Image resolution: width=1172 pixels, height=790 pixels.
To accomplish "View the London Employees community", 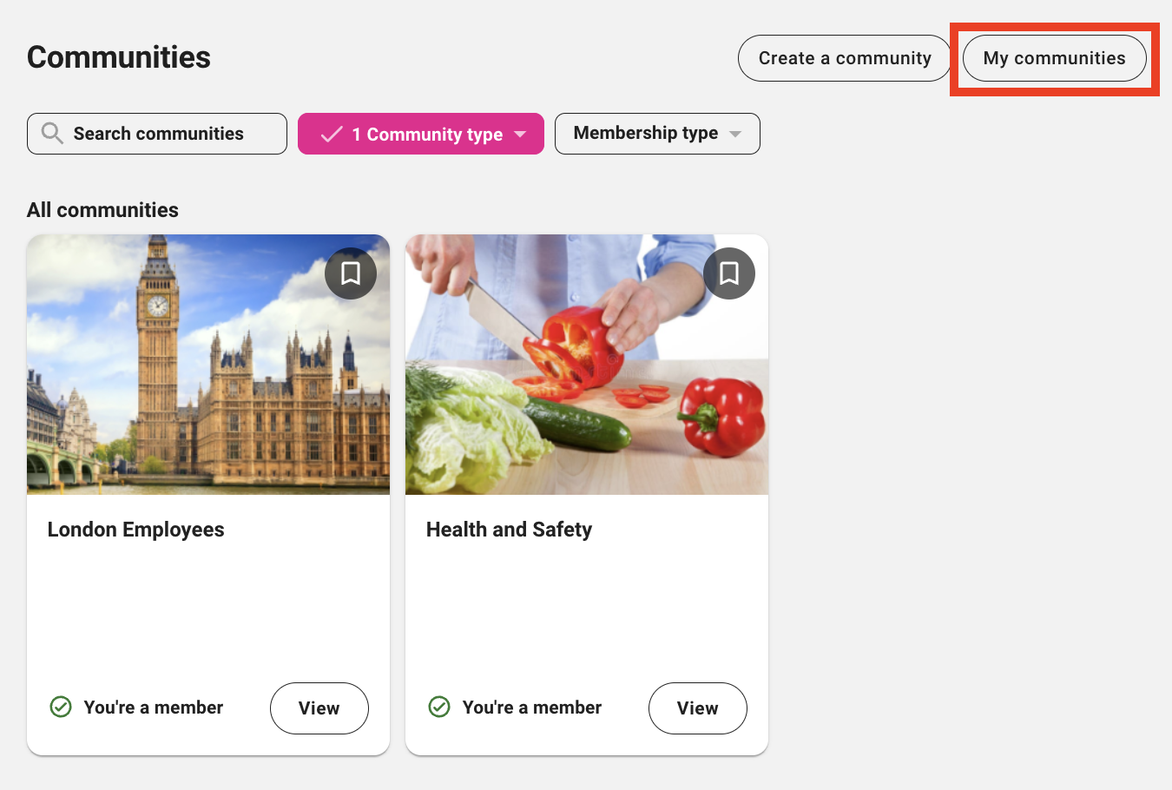I will tap(319, 708).
